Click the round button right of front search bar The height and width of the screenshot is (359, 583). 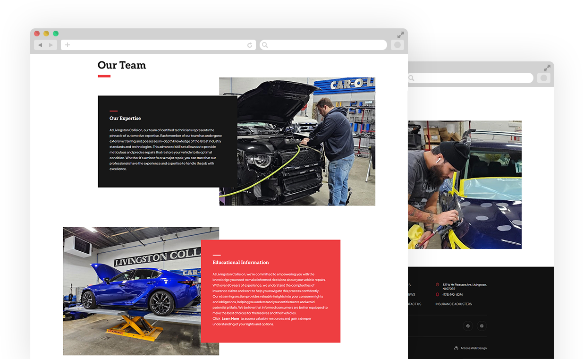click(397, 45)
